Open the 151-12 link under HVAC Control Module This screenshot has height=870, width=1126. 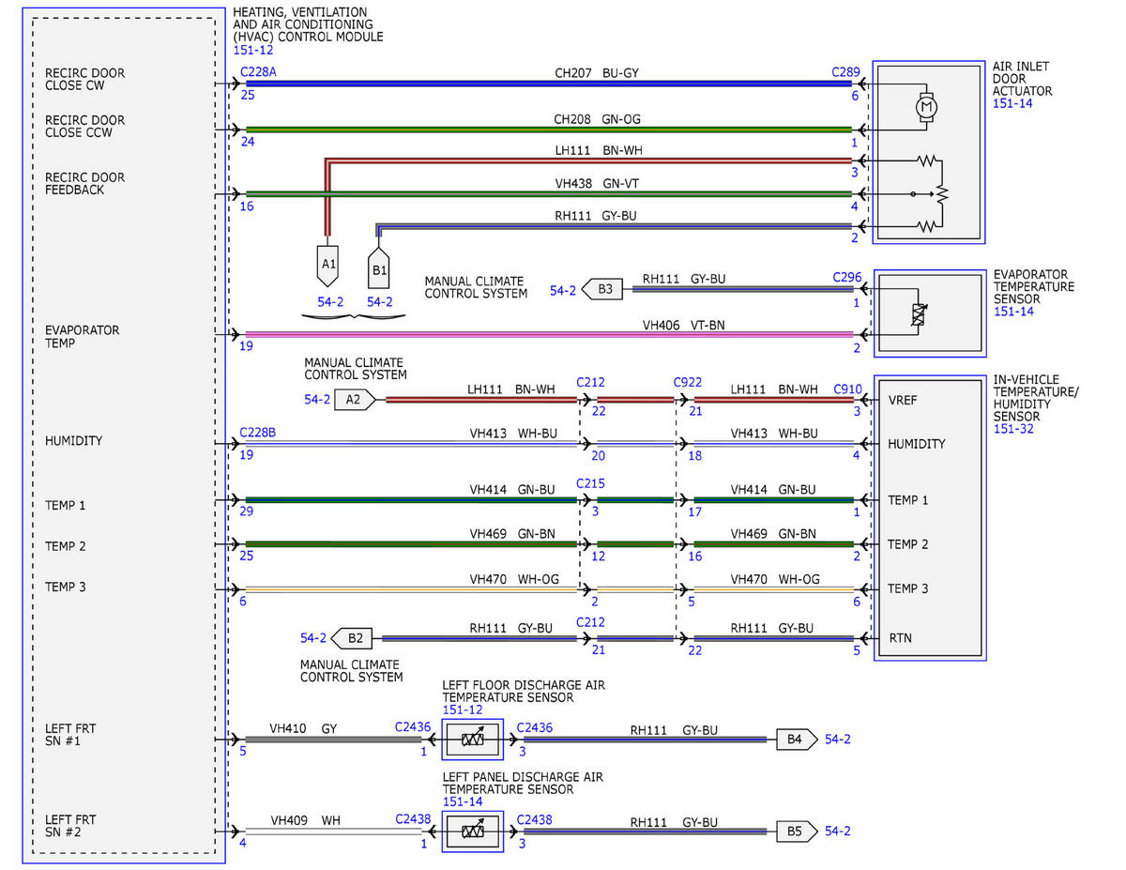pos(253,50)
